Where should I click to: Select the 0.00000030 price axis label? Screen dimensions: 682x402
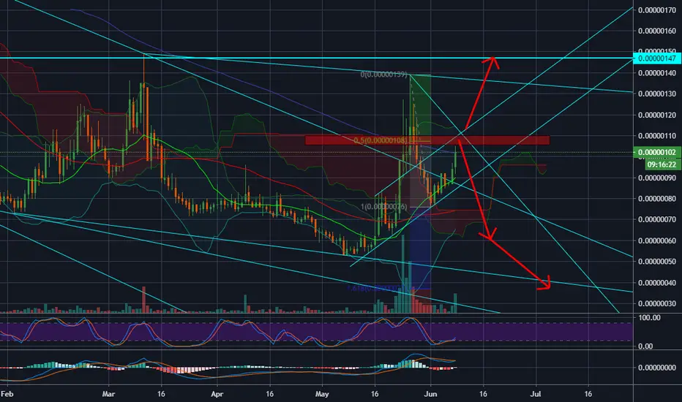[x=657, y=304]
